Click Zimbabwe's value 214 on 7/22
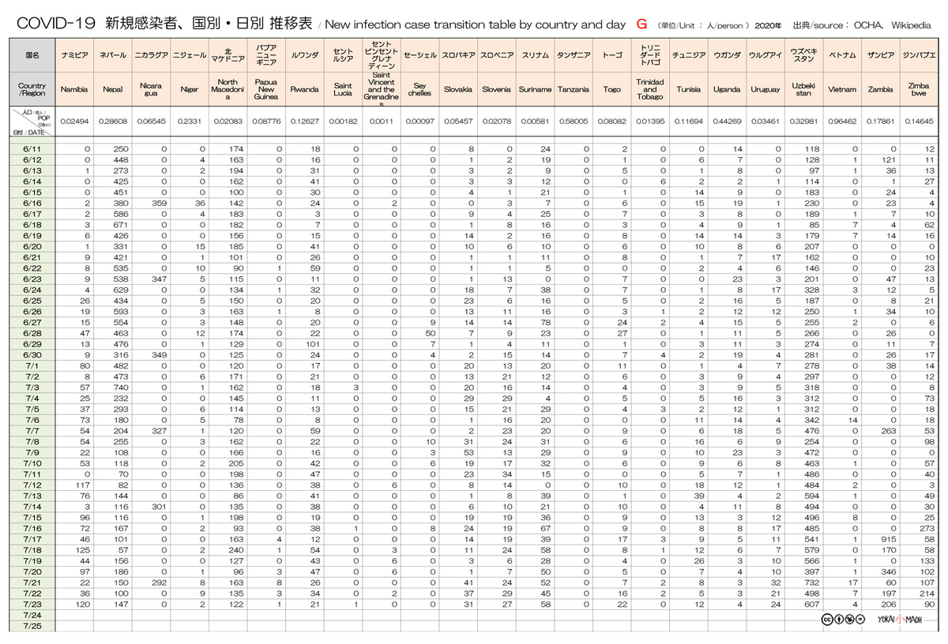 point(928,593)
